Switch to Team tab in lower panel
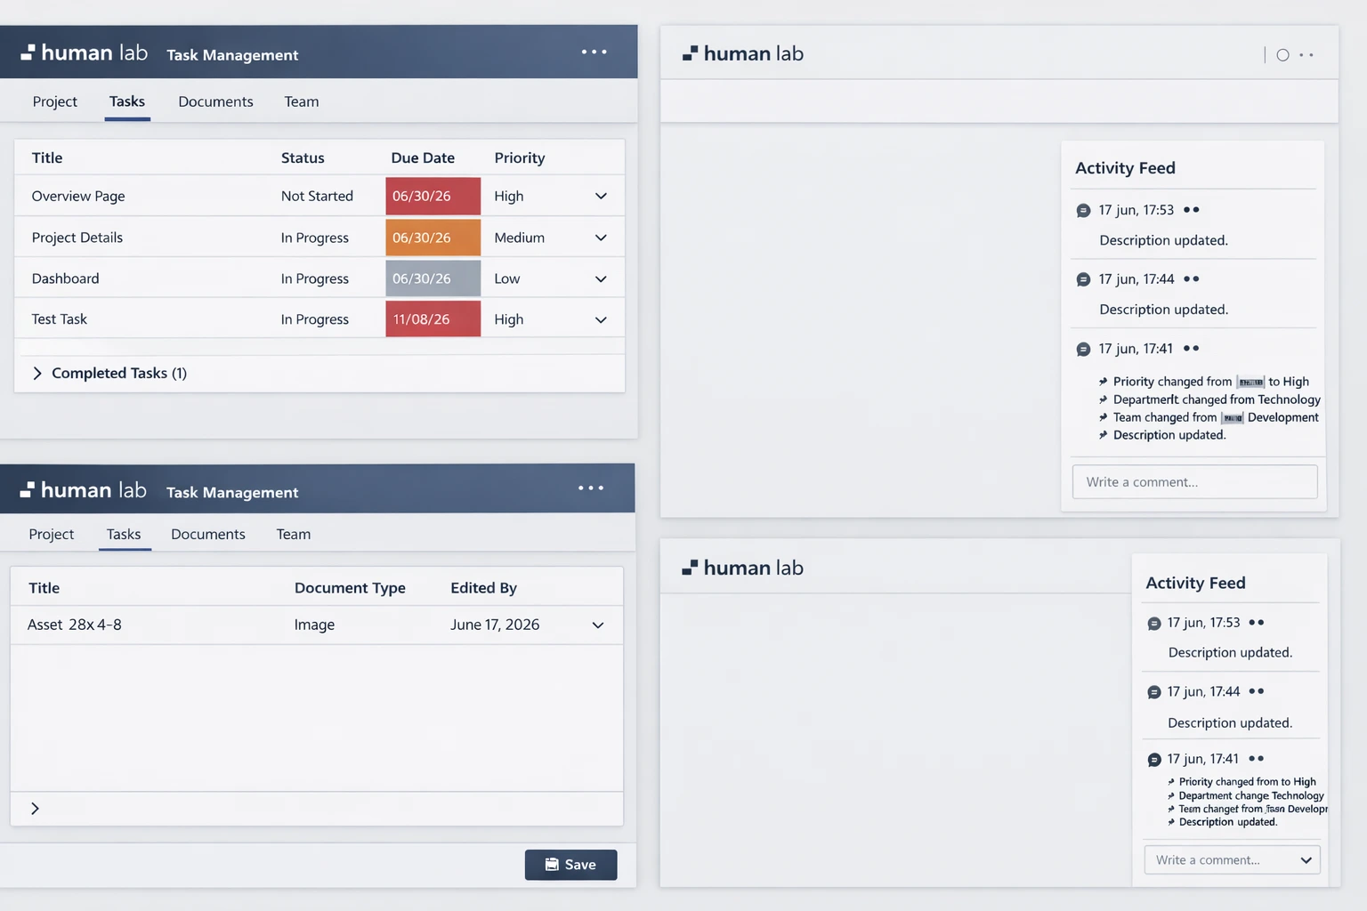The image size is (1367, 911). [293, 534]
